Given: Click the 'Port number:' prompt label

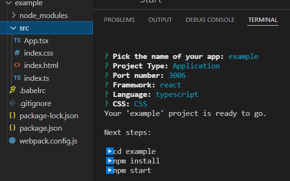Looking at the screenshot, I should [x=139, y=76].
